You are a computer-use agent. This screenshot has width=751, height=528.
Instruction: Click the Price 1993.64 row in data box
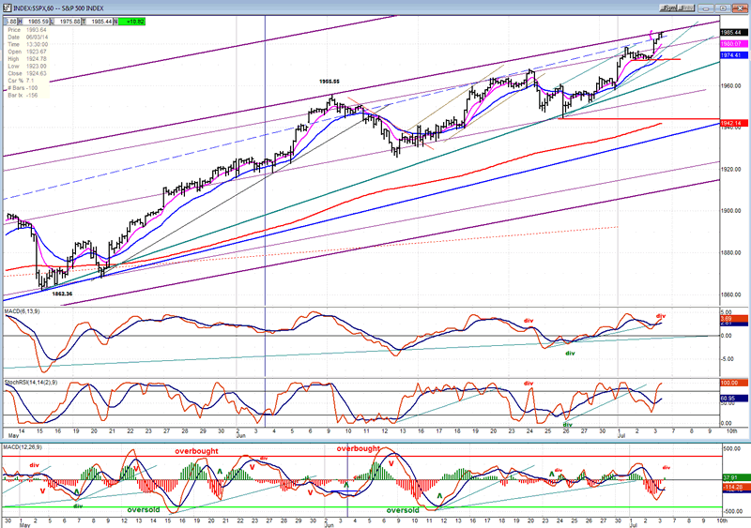point(27,30)
